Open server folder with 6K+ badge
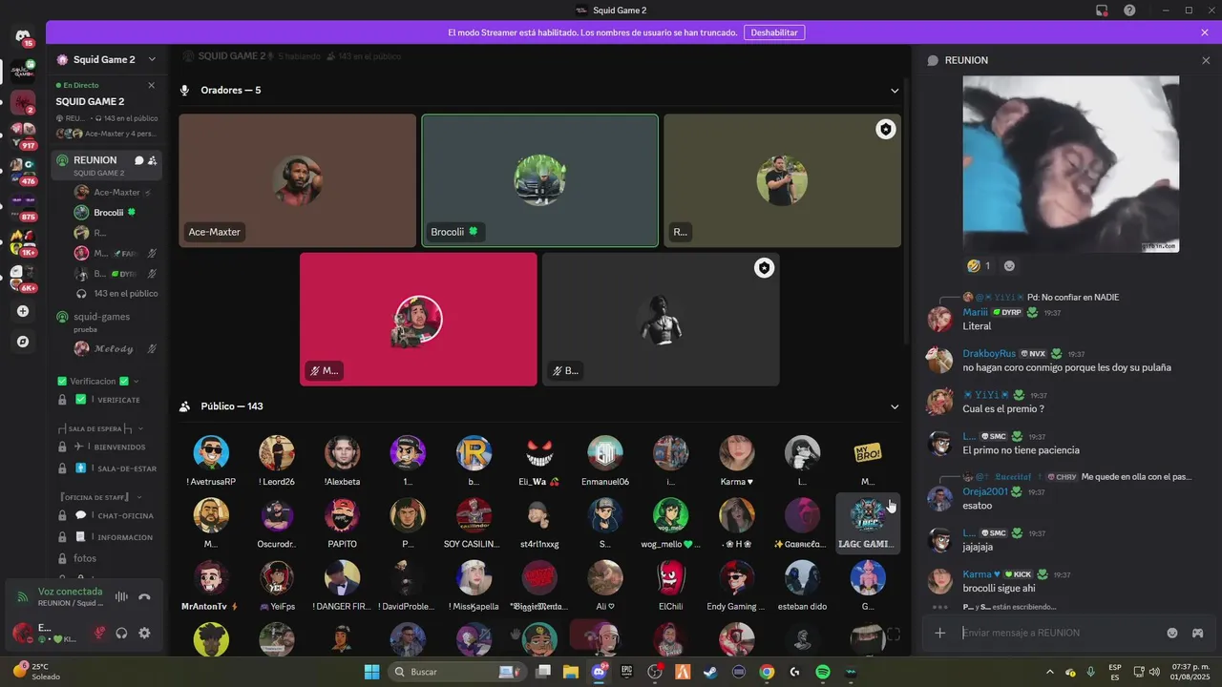The height and width of the screenshot is (687, 1222). coord(23,277)
